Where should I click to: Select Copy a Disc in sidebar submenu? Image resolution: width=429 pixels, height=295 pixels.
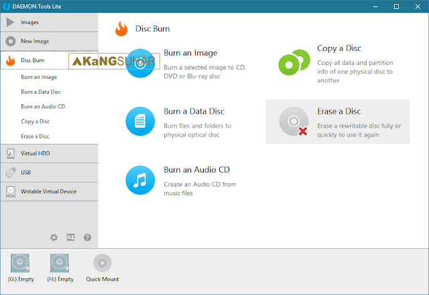tap(36, 121)
